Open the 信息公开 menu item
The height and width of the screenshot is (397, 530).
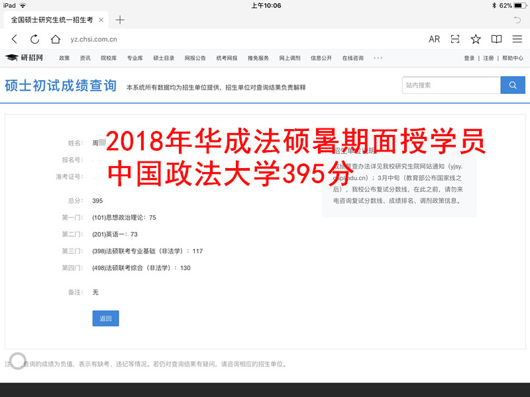[321, 58]
